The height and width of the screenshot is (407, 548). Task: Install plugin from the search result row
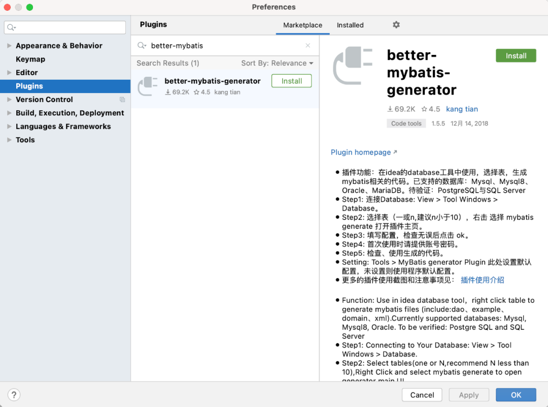pyautogui.click(x=291, y=81)
